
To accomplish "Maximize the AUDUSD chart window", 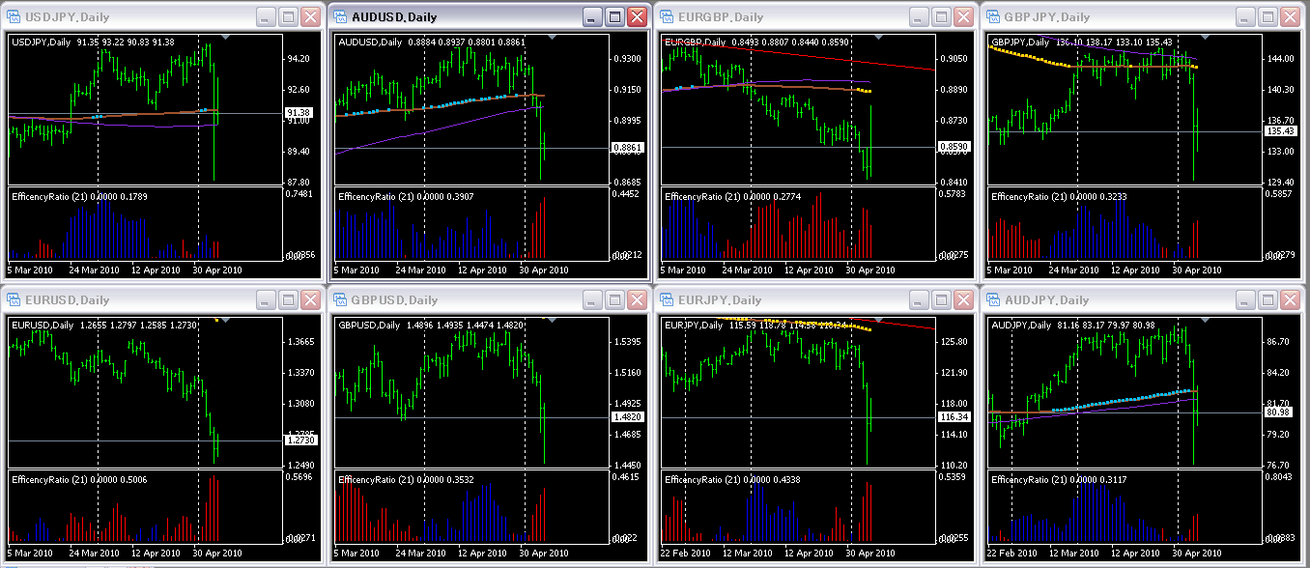I will coord(615,17).
